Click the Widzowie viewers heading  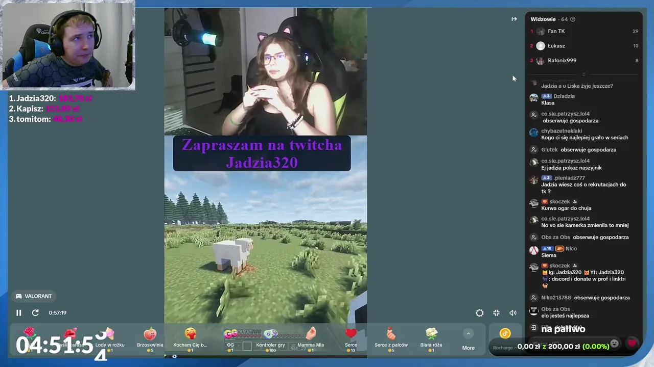(x=543, y=19)
